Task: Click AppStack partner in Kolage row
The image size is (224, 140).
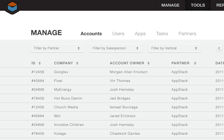Action: point(180,134)
